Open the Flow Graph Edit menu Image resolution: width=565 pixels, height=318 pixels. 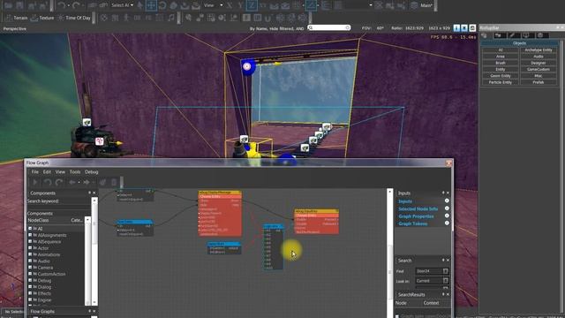click(x=47, y=172)
